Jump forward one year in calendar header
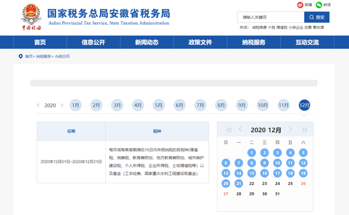This screenshot has width=349, height=215. click(x=304, y=130)
